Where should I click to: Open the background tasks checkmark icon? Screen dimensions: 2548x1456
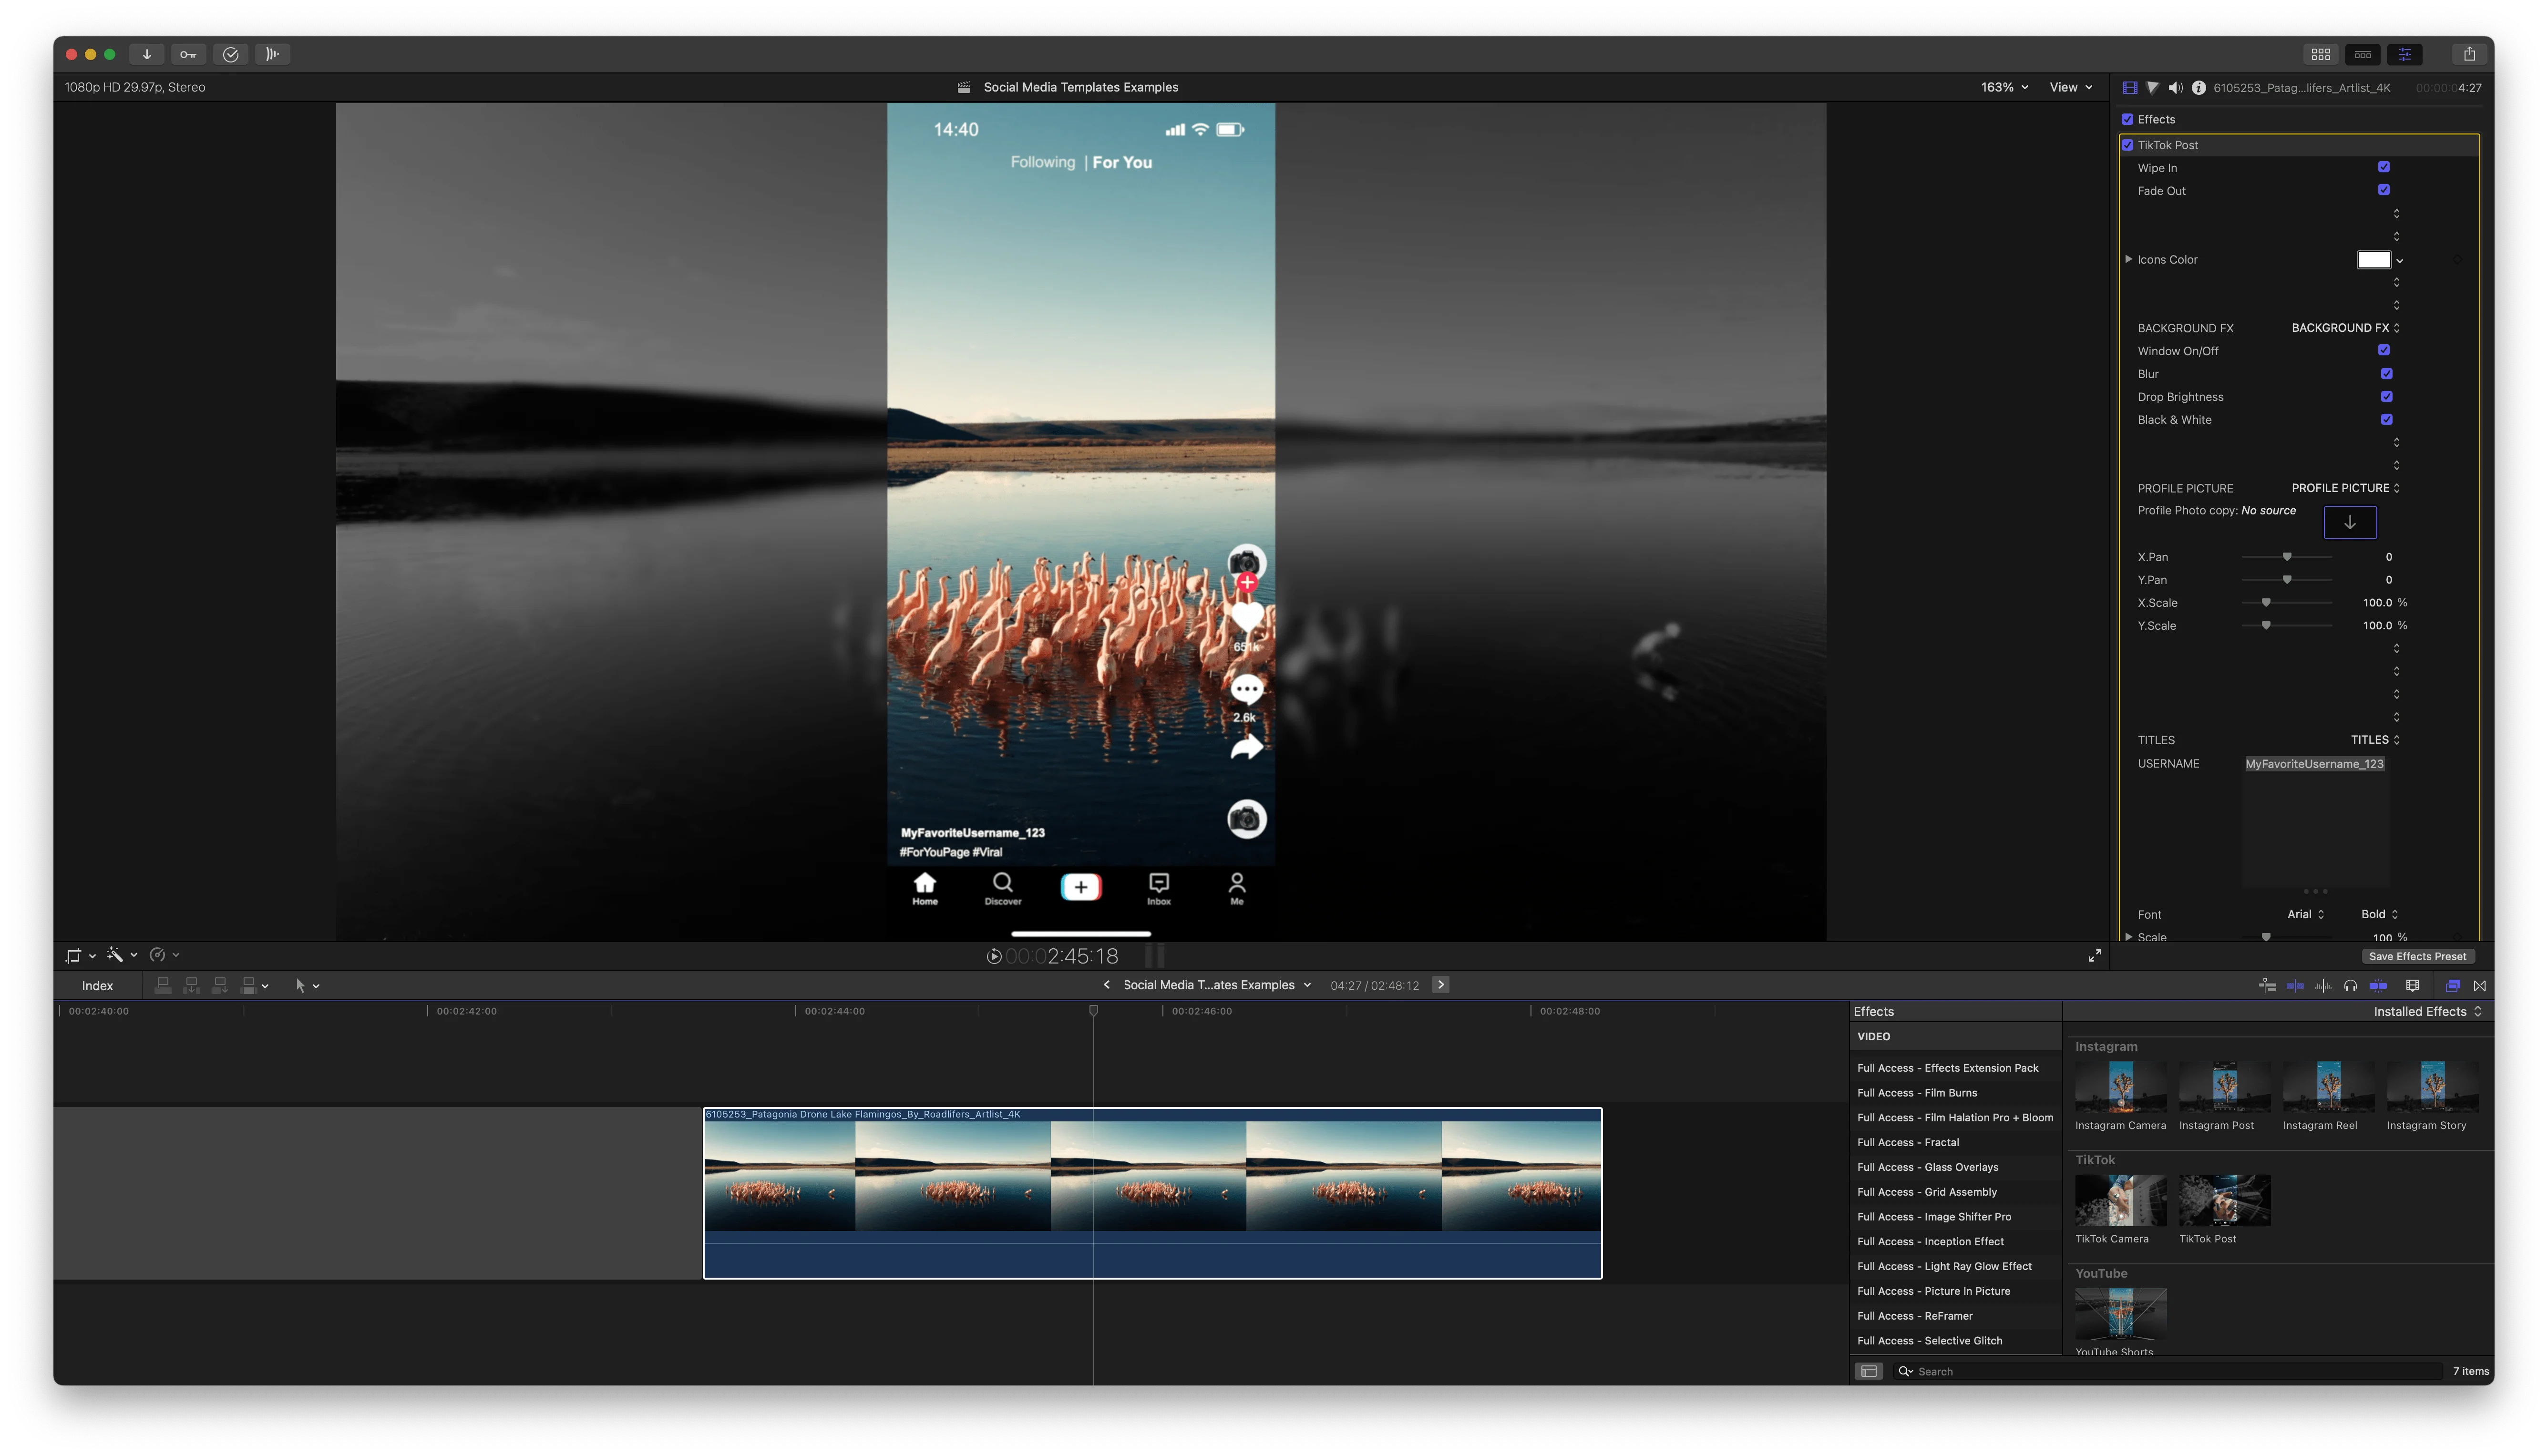point(231,54)
